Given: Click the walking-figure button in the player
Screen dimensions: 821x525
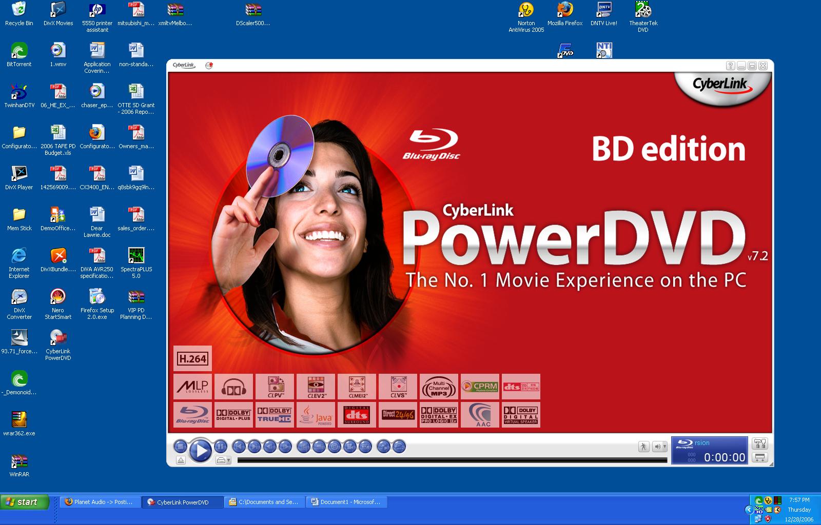Looking at the screenshot, I should 643,447.
